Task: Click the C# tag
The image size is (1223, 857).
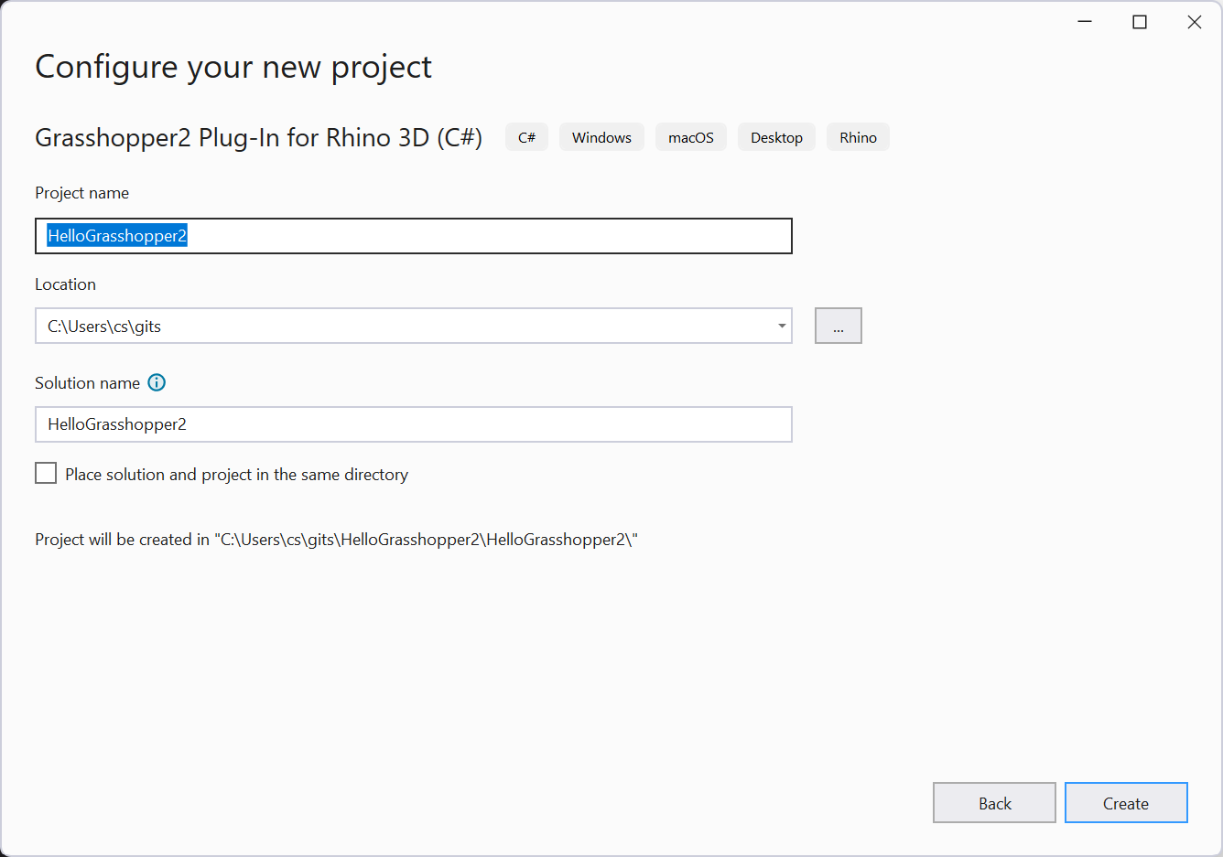Action: (x=526, y=137)
